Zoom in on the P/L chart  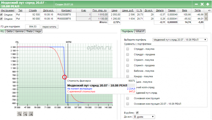[19, 114]
